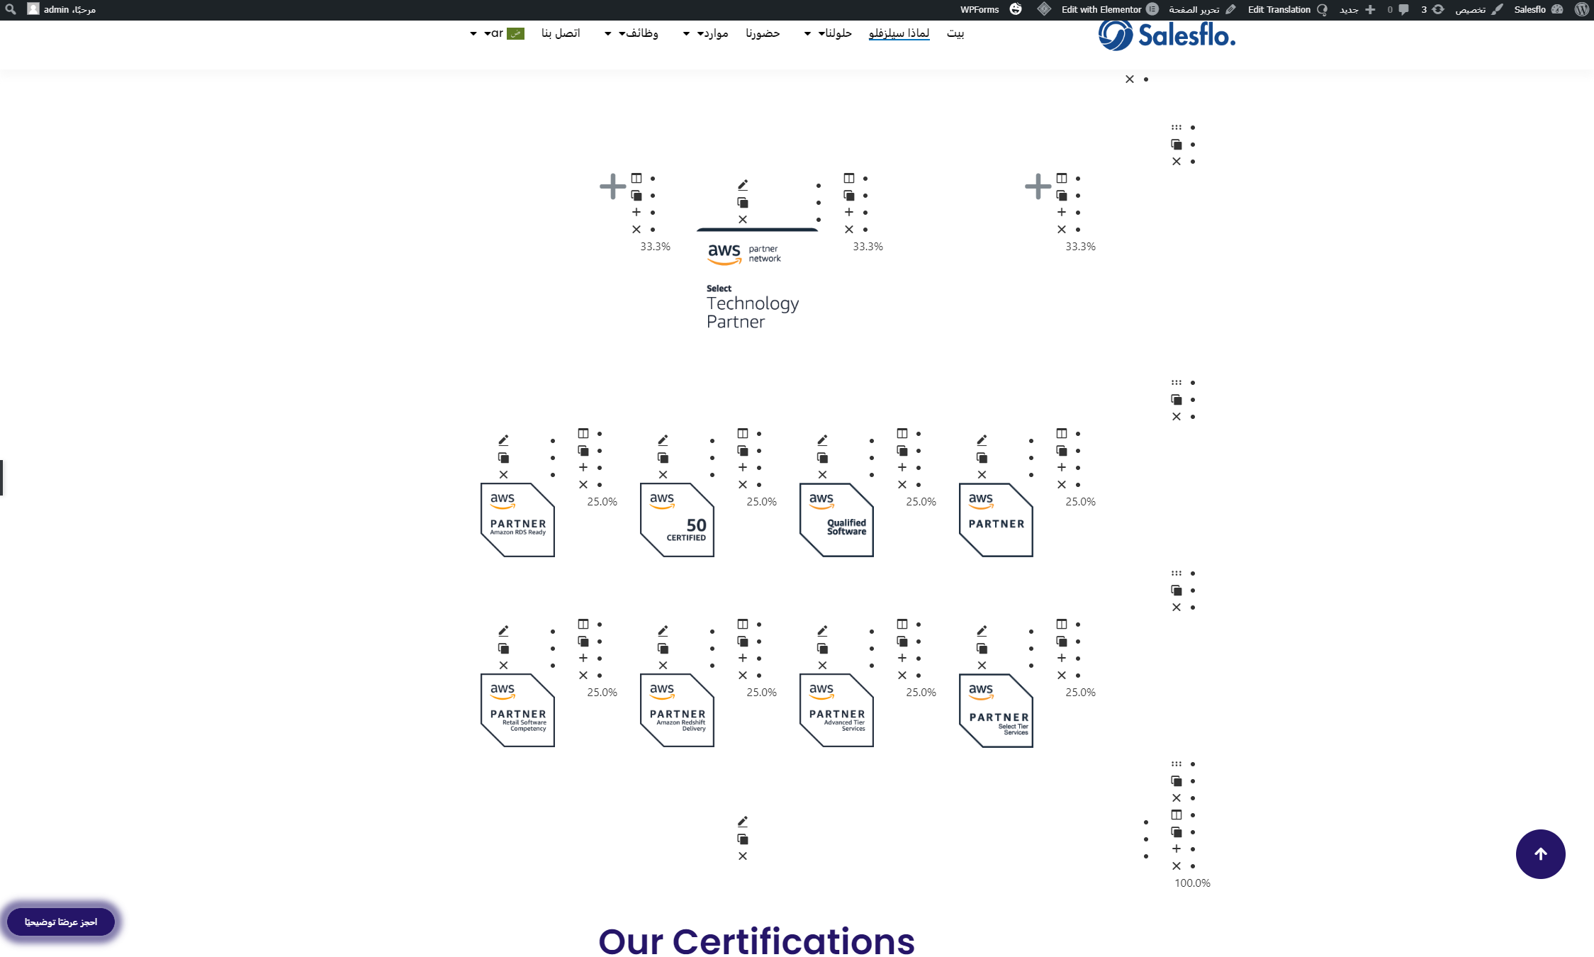This screenshot has height=957, width=1594.
Task: Expand the حلولنا dropdown in the navigation
Action: [x=808, y=33]
